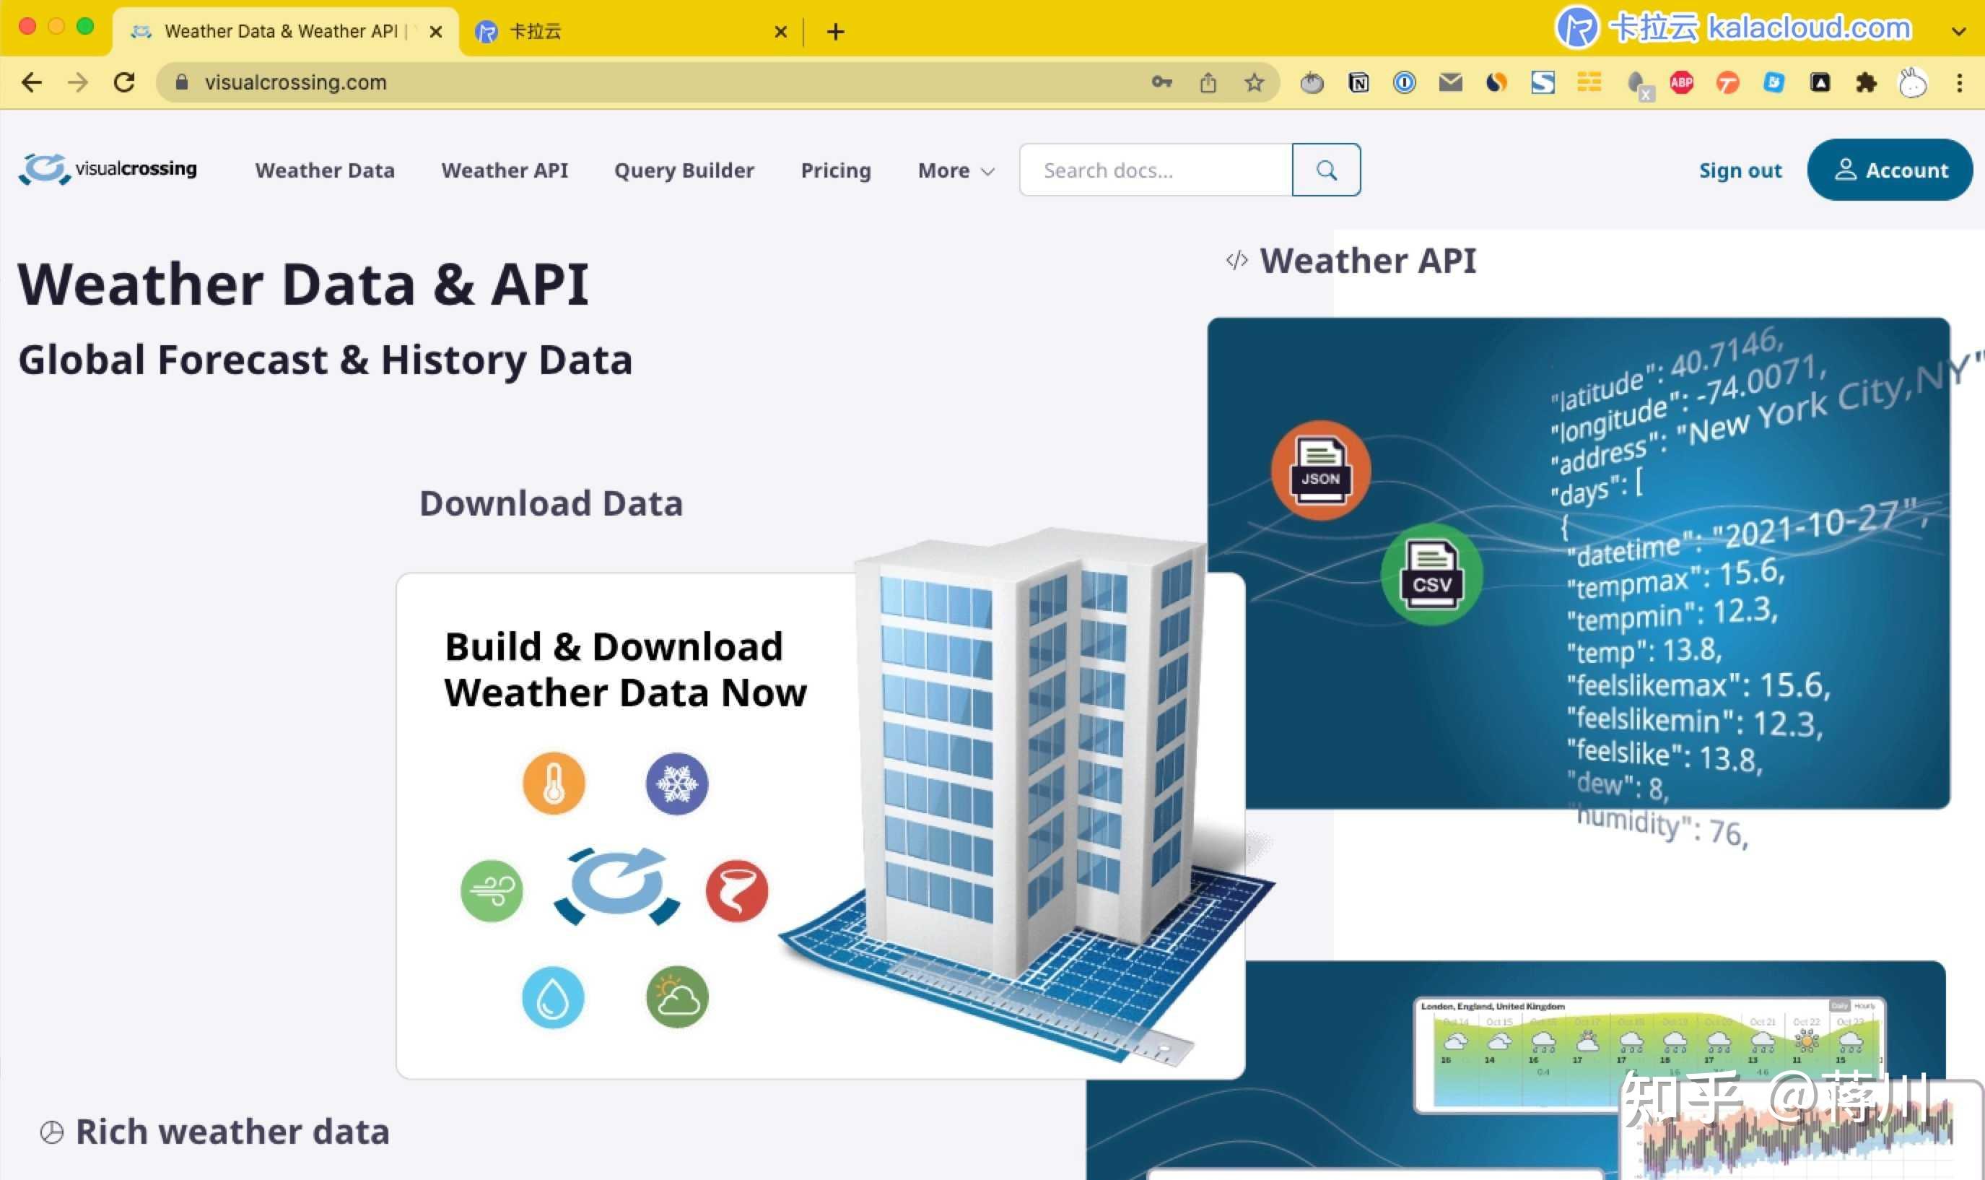Expand the More navigation menu
Image resolution: width=1985 pixels, height=1180 pixels.
954,170
